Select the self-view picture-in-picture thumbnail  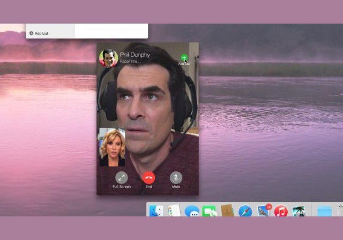point(112,147)
